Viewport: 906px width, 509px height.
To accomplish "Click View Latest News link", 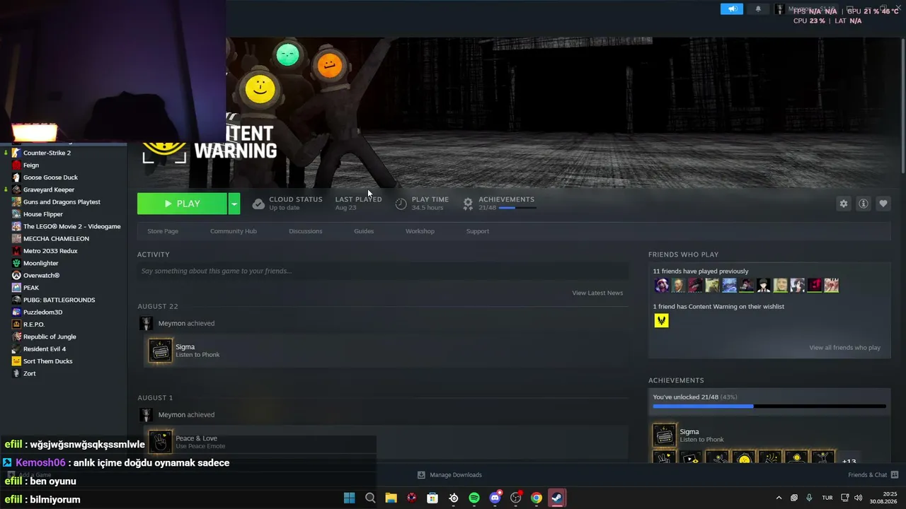I will point(597,293).
